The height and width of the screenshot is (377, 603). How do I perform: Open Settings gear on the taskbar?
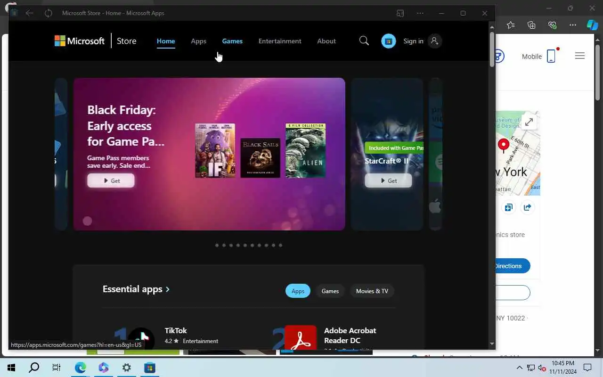pos(126,368)
